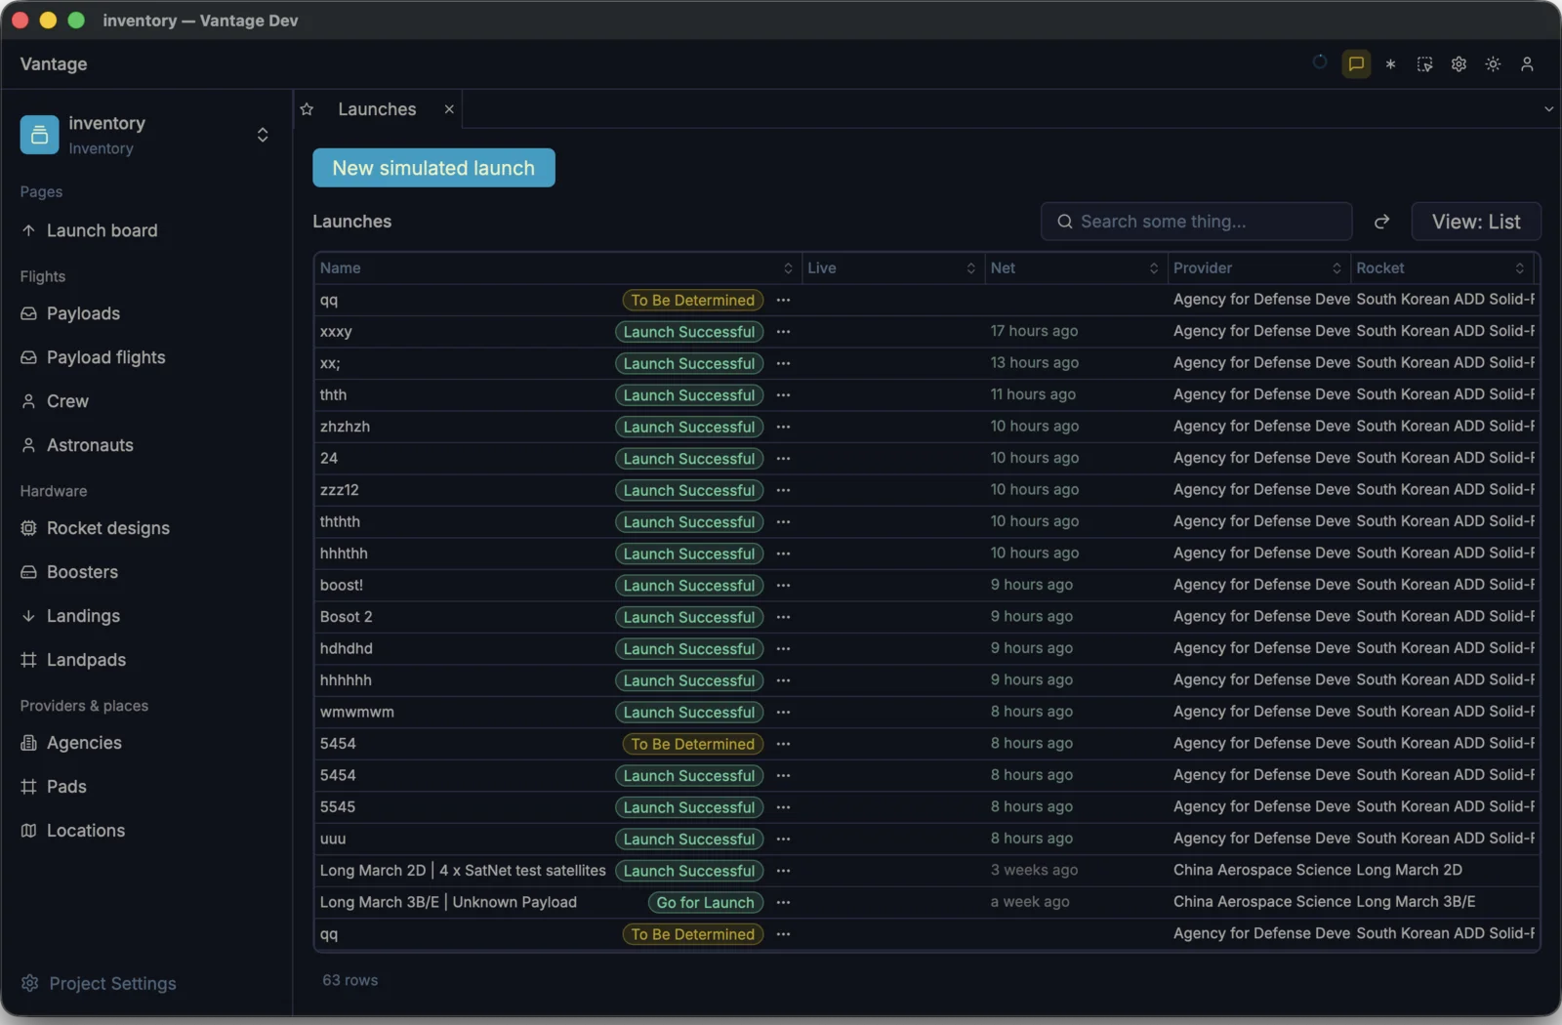This screenshot has height=1025, width=1562.
Task: Open more options for wmwmwm row
Action: [x=783, y=713]
